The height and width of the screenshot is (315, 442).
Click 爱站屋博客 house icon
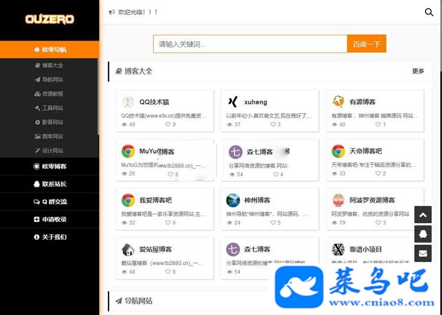click(x=128, y=250)
